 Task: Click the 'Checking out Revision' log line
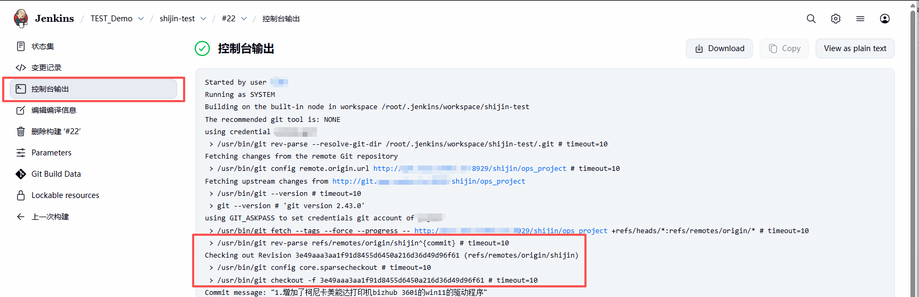point(392,255)
